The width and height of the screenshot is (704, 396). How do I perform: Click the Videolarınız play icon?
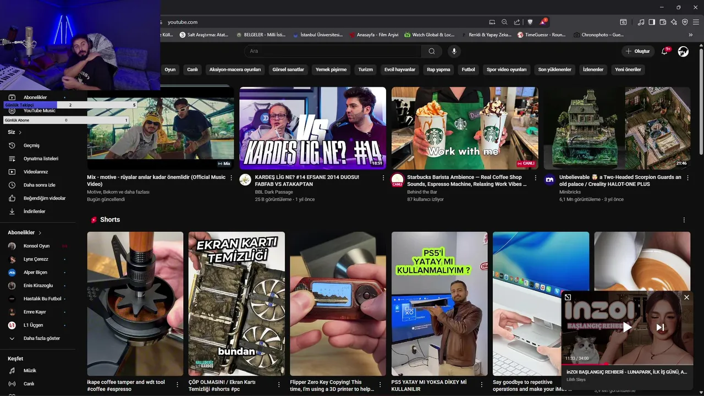coord(12,172)
